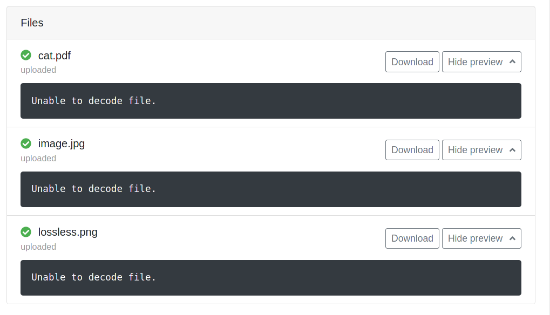This screenshot has height=315, width=550.
Task: Toggle off the lossless.png preview
Action: tap(480, 238)
